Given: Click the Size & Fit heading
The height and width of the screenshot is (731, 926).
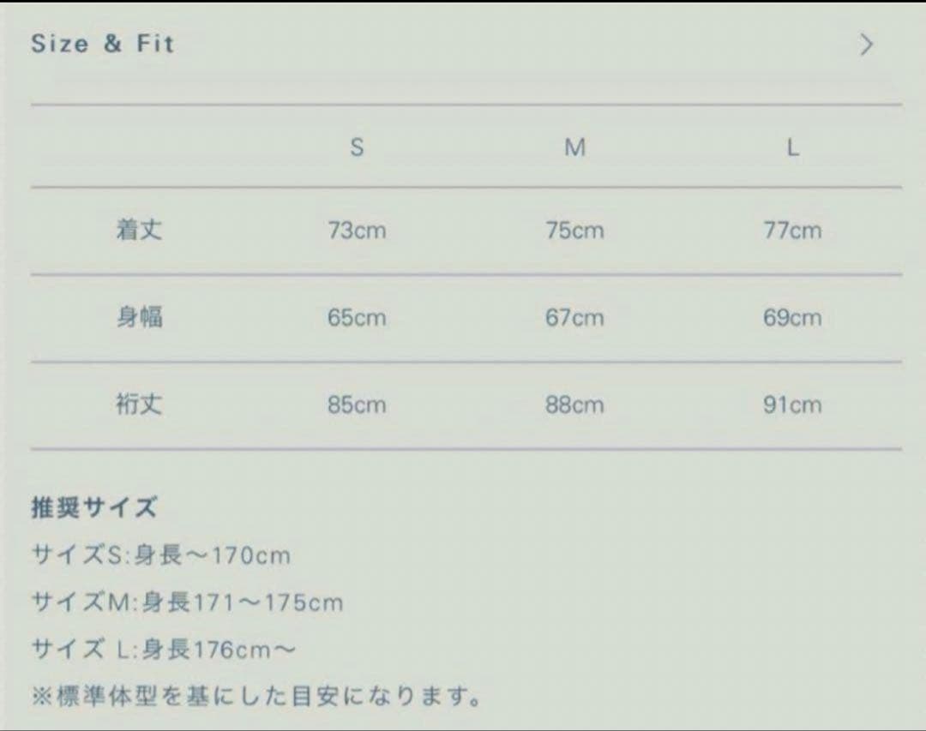Looking at the screenshot, I should coord(103,45).
